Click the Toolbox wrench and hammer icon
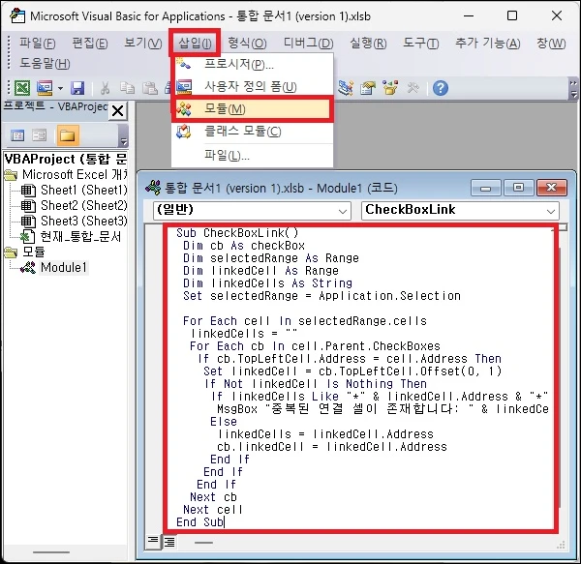This screenshot has height=564, width=581. point(413,88)
